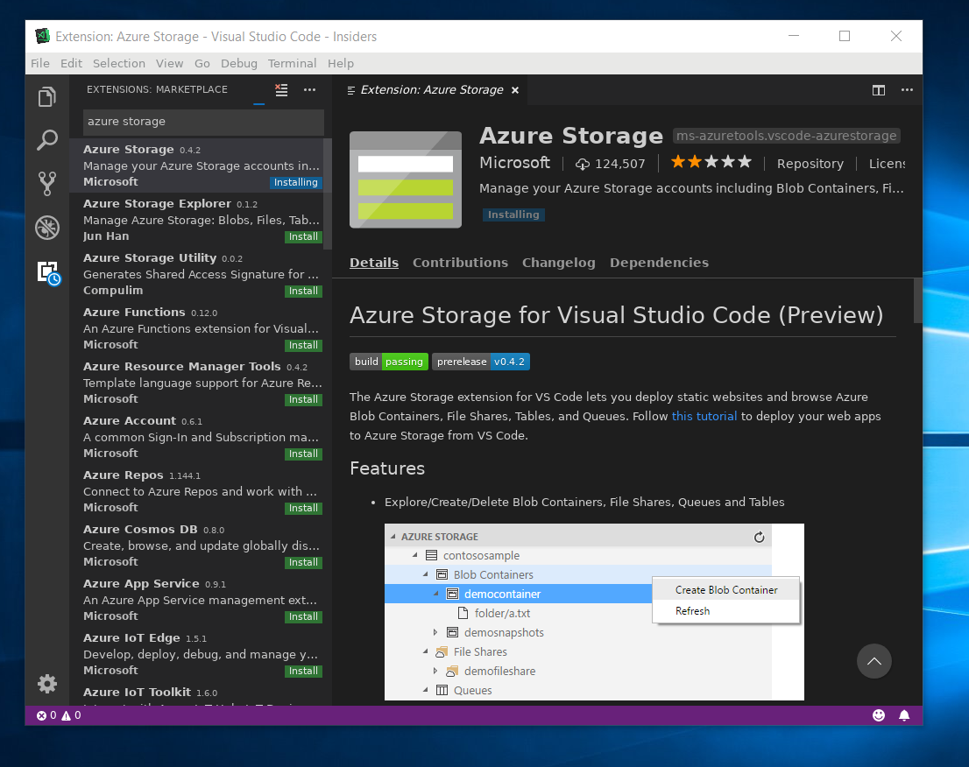Send feedback using the smiley icon
The width and height of the screenshot is (969, 767).
pyautogui.click(x=878, y=715)
